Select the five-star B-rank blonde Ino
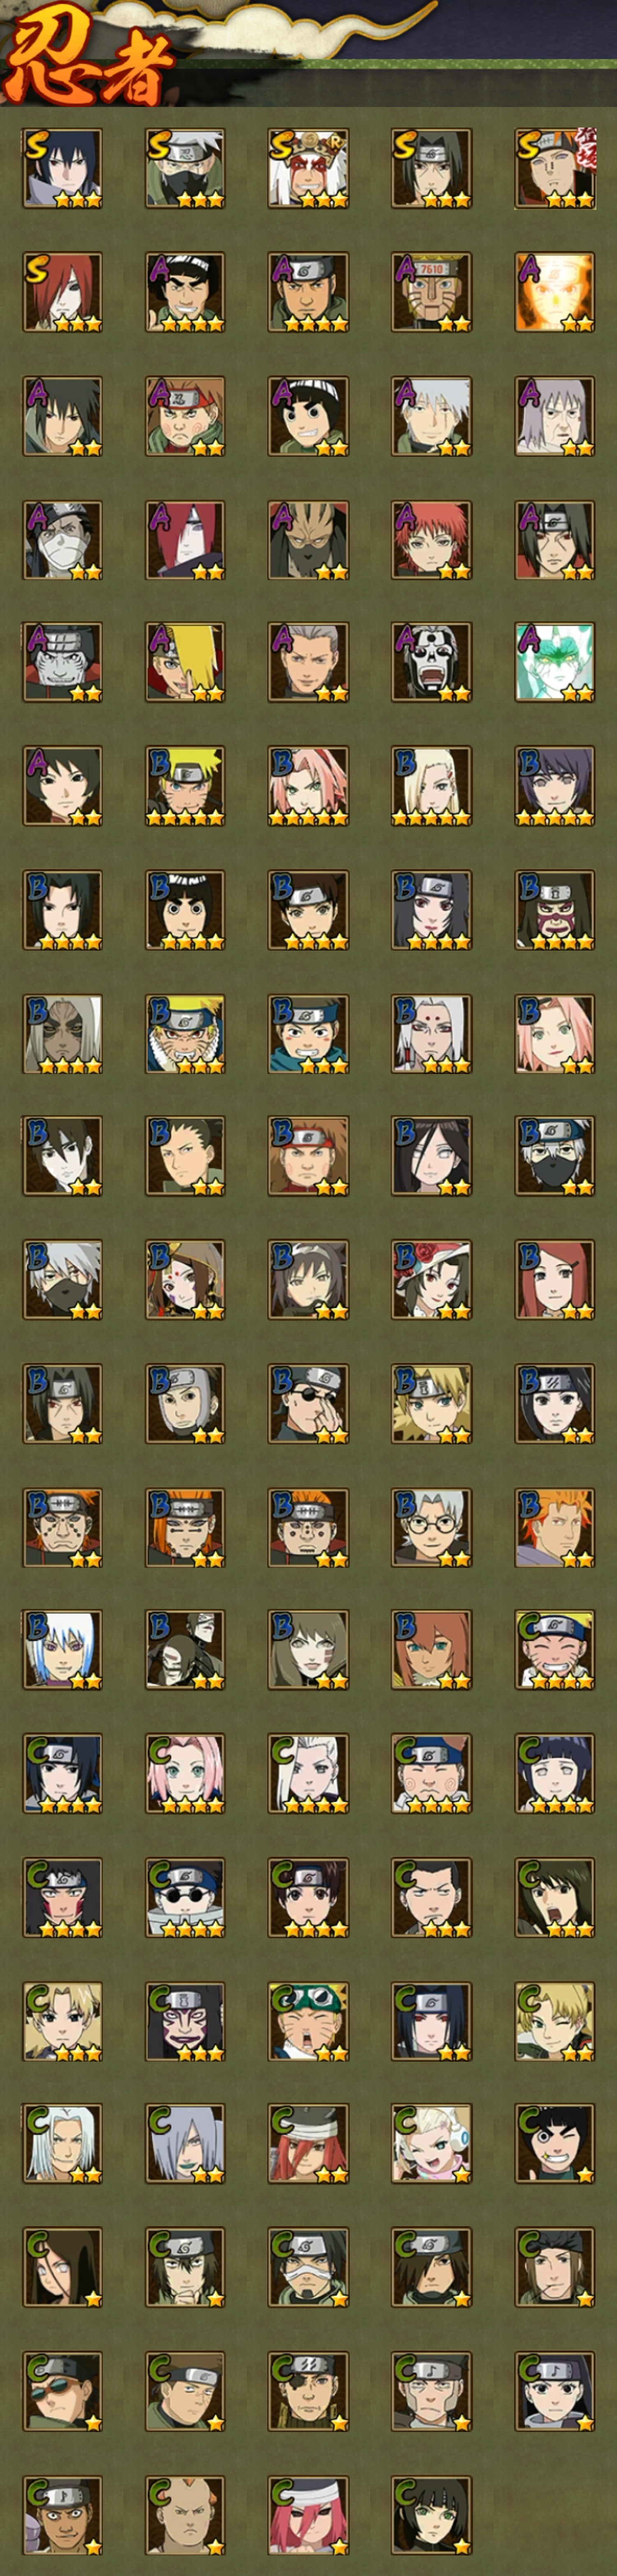 [x=431, y=786]
